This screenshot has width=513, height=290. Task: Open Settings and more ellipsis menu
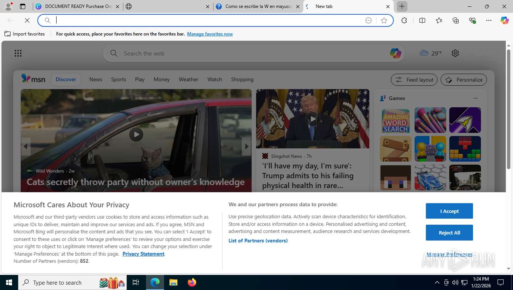coord(489,20)
